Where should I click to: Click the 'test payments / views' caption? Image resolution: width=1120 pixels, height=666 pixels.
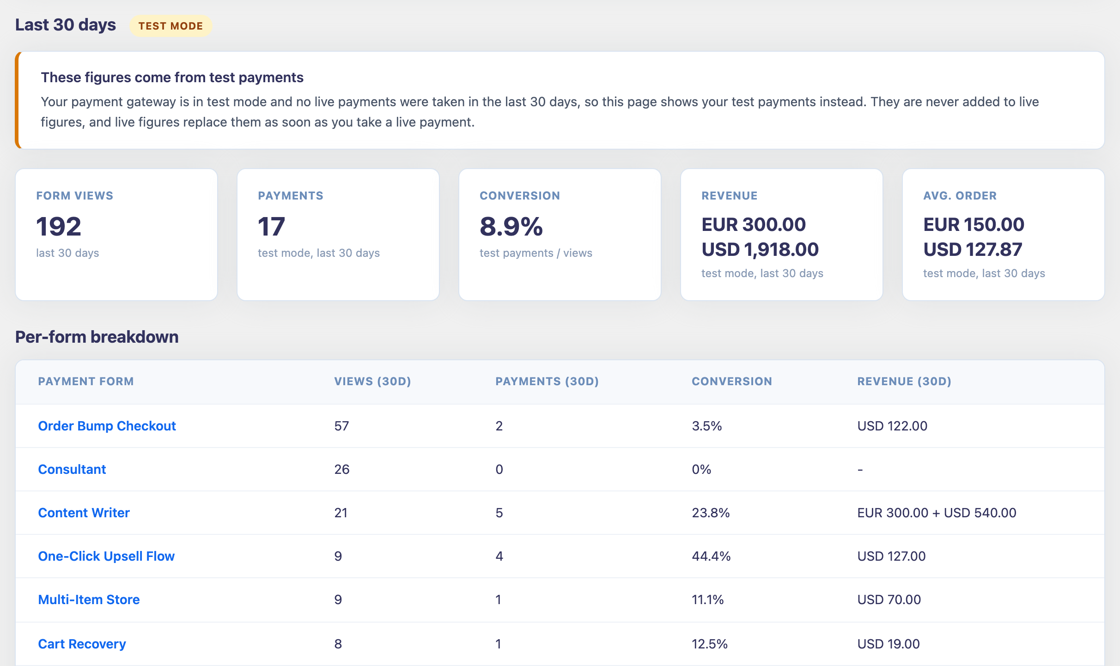[536, 253]
